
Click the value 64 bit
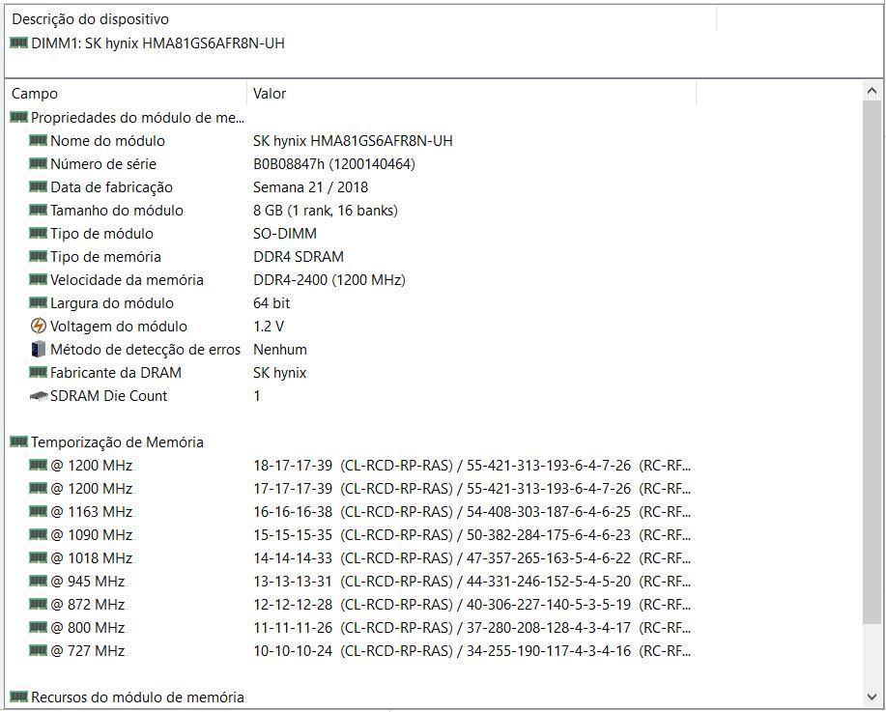click(272, 303)
